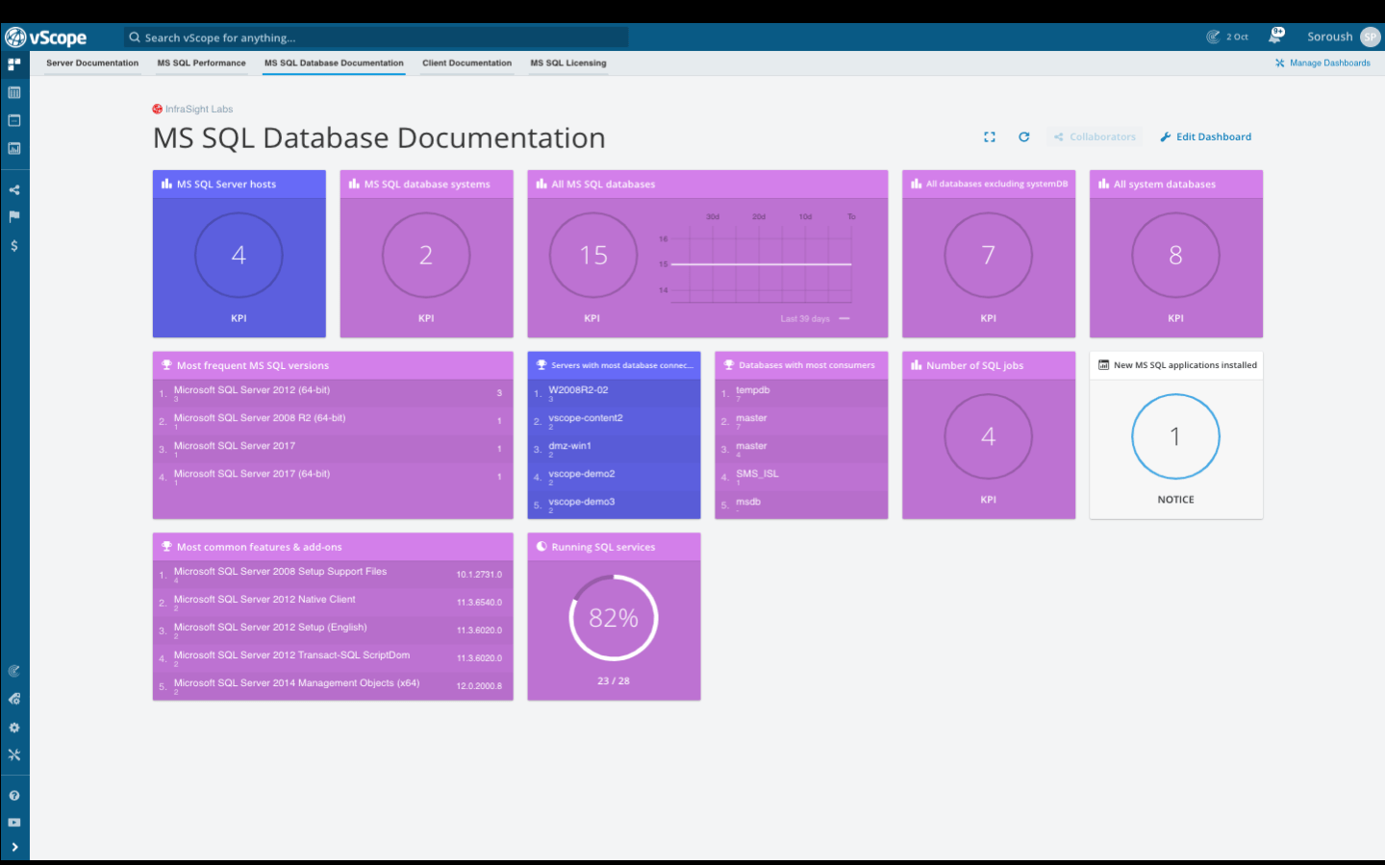Click the Number of SQL jobs KPI circle
The height and width of the screenshot is (865, 1385).
click(988, 436)
